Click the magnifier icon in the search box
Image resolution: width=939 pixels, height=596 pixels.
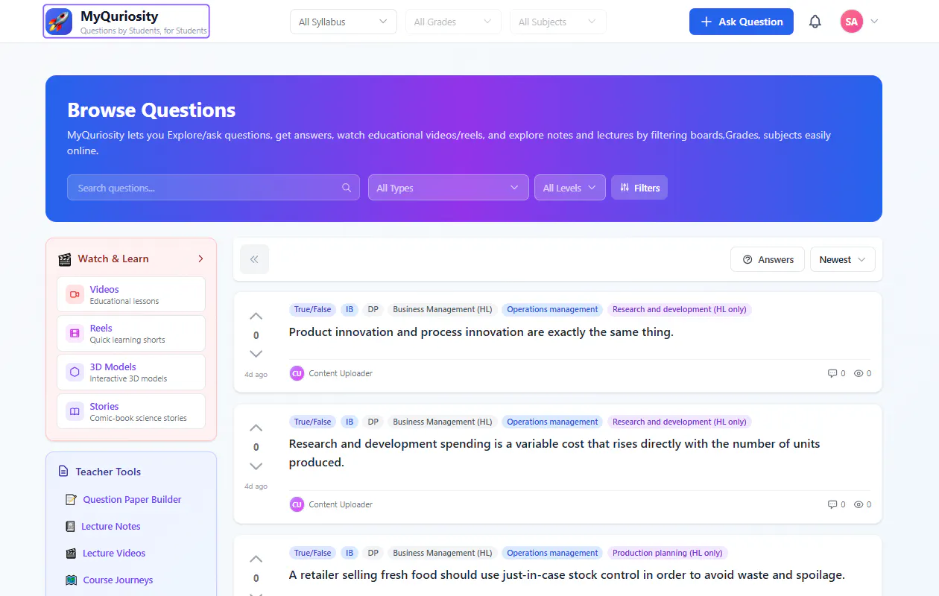347,188
